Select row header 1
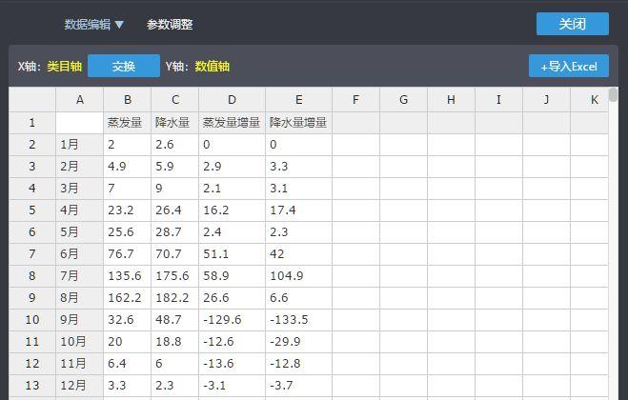628x400 pixels. click(x=32, y=123)
